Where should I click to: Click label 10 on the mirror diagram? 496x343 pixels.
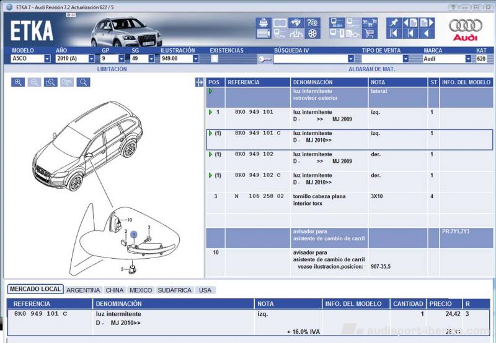130,220
